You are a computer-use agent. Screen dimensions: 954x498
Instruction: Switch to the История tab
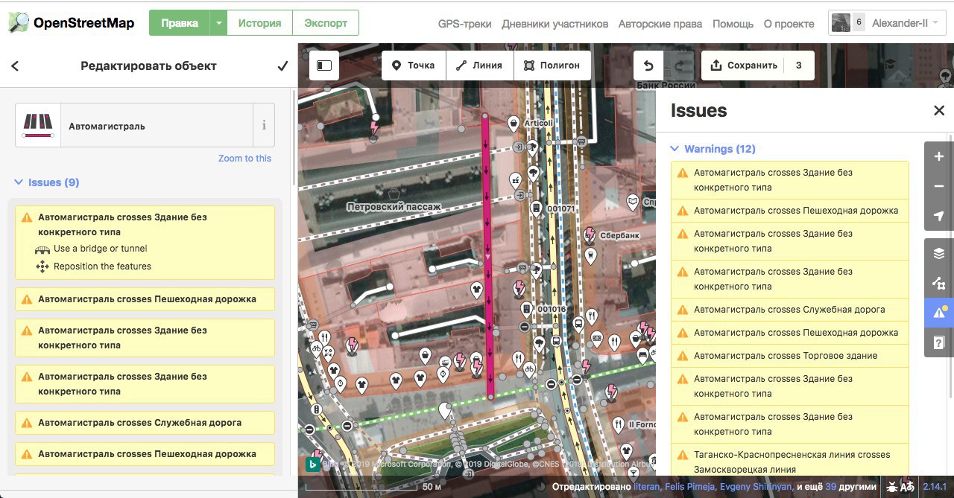pyautogui.click(x=259, y=23)
